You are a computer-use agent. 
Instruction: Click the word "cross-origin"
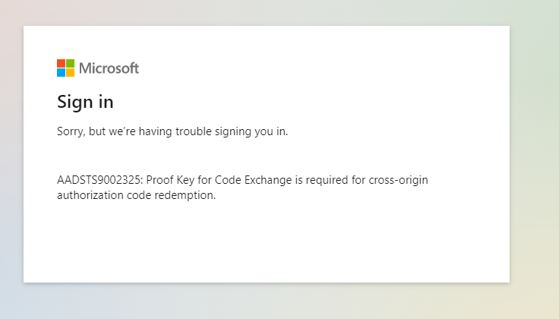[398, 180]
